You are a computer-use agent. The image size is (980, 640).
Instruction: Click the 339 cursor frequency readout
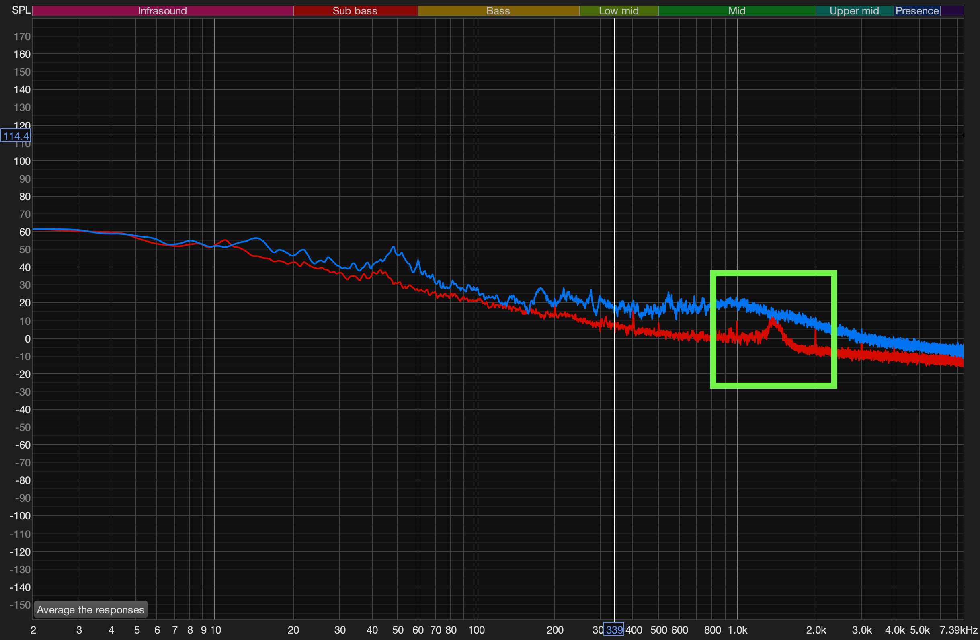coord(613,629)
